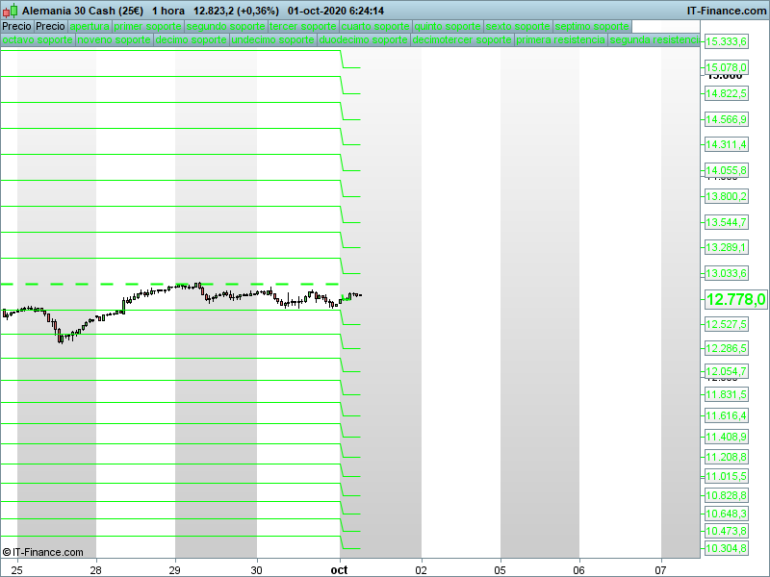
Task: Click the oct month marker on time axis
Action: 340,570
